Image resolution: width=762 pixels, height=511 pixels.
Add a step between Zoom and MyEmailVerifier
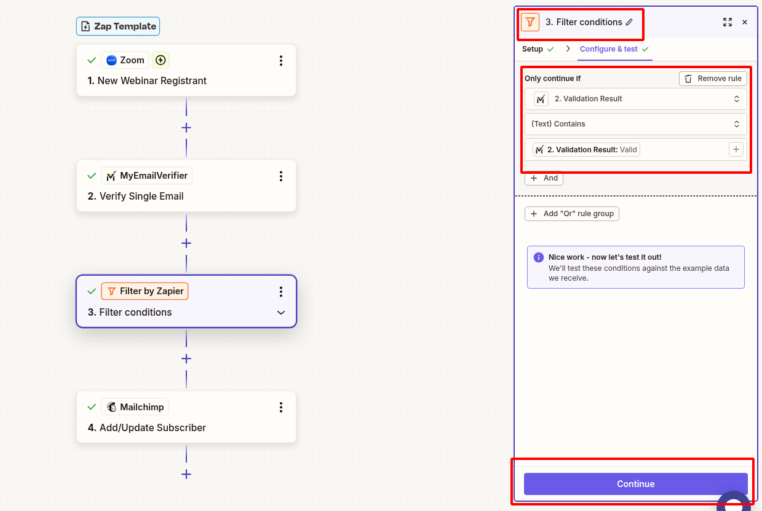186,127
